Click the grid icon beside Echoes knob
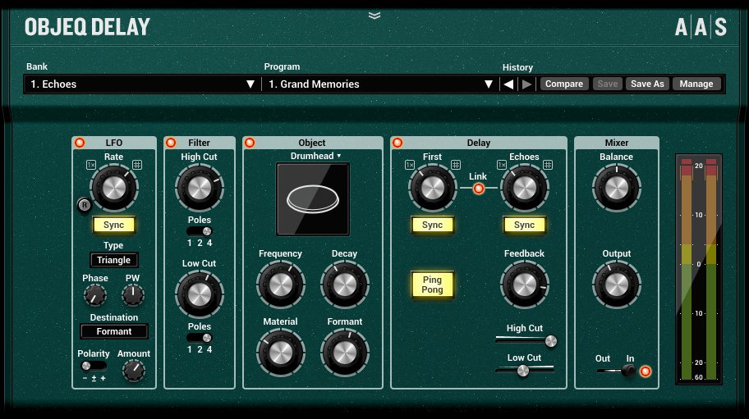This screenshot has width=749, height=419. click(x=548, y=165)
